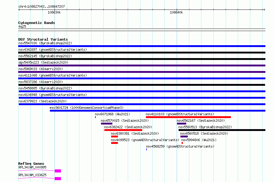Click the nsv6560518 (Sedlazeck2020) label

pyautogui.click(x=204, y=133)
